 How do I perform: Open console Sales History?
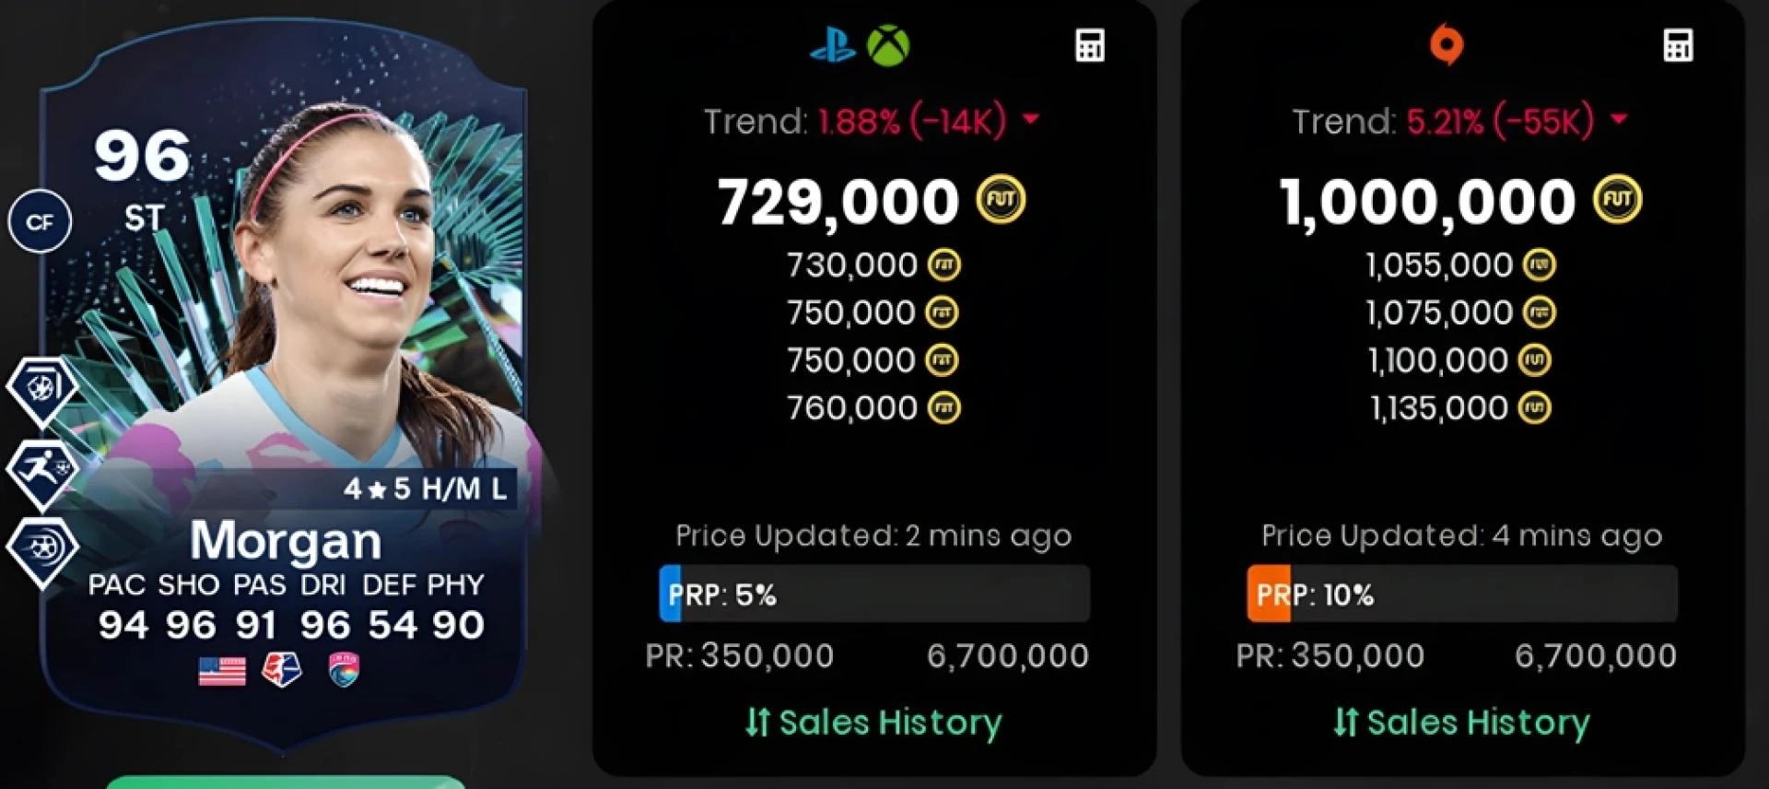(873, 723)
